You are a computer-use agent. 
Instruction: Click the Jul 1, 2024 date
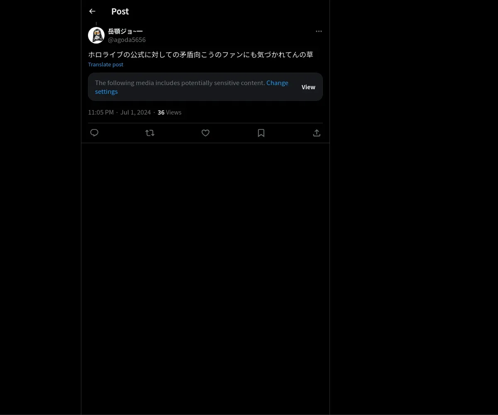pyautogui.click(x=136, y=112)
